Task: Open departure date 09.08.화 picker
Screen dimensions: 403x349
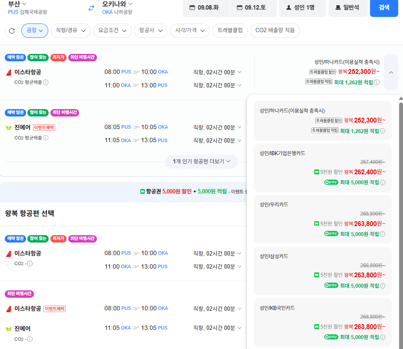Action: [206, 8]
